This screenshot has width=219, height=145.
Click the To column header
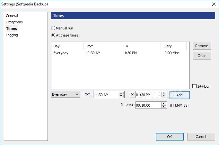(x=142, y=46)
